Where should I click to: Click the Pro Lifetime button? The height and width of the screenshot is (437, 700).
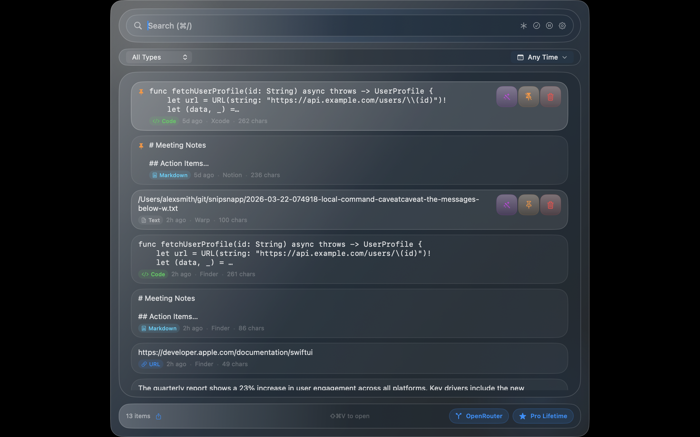click(x=543, y=416)
